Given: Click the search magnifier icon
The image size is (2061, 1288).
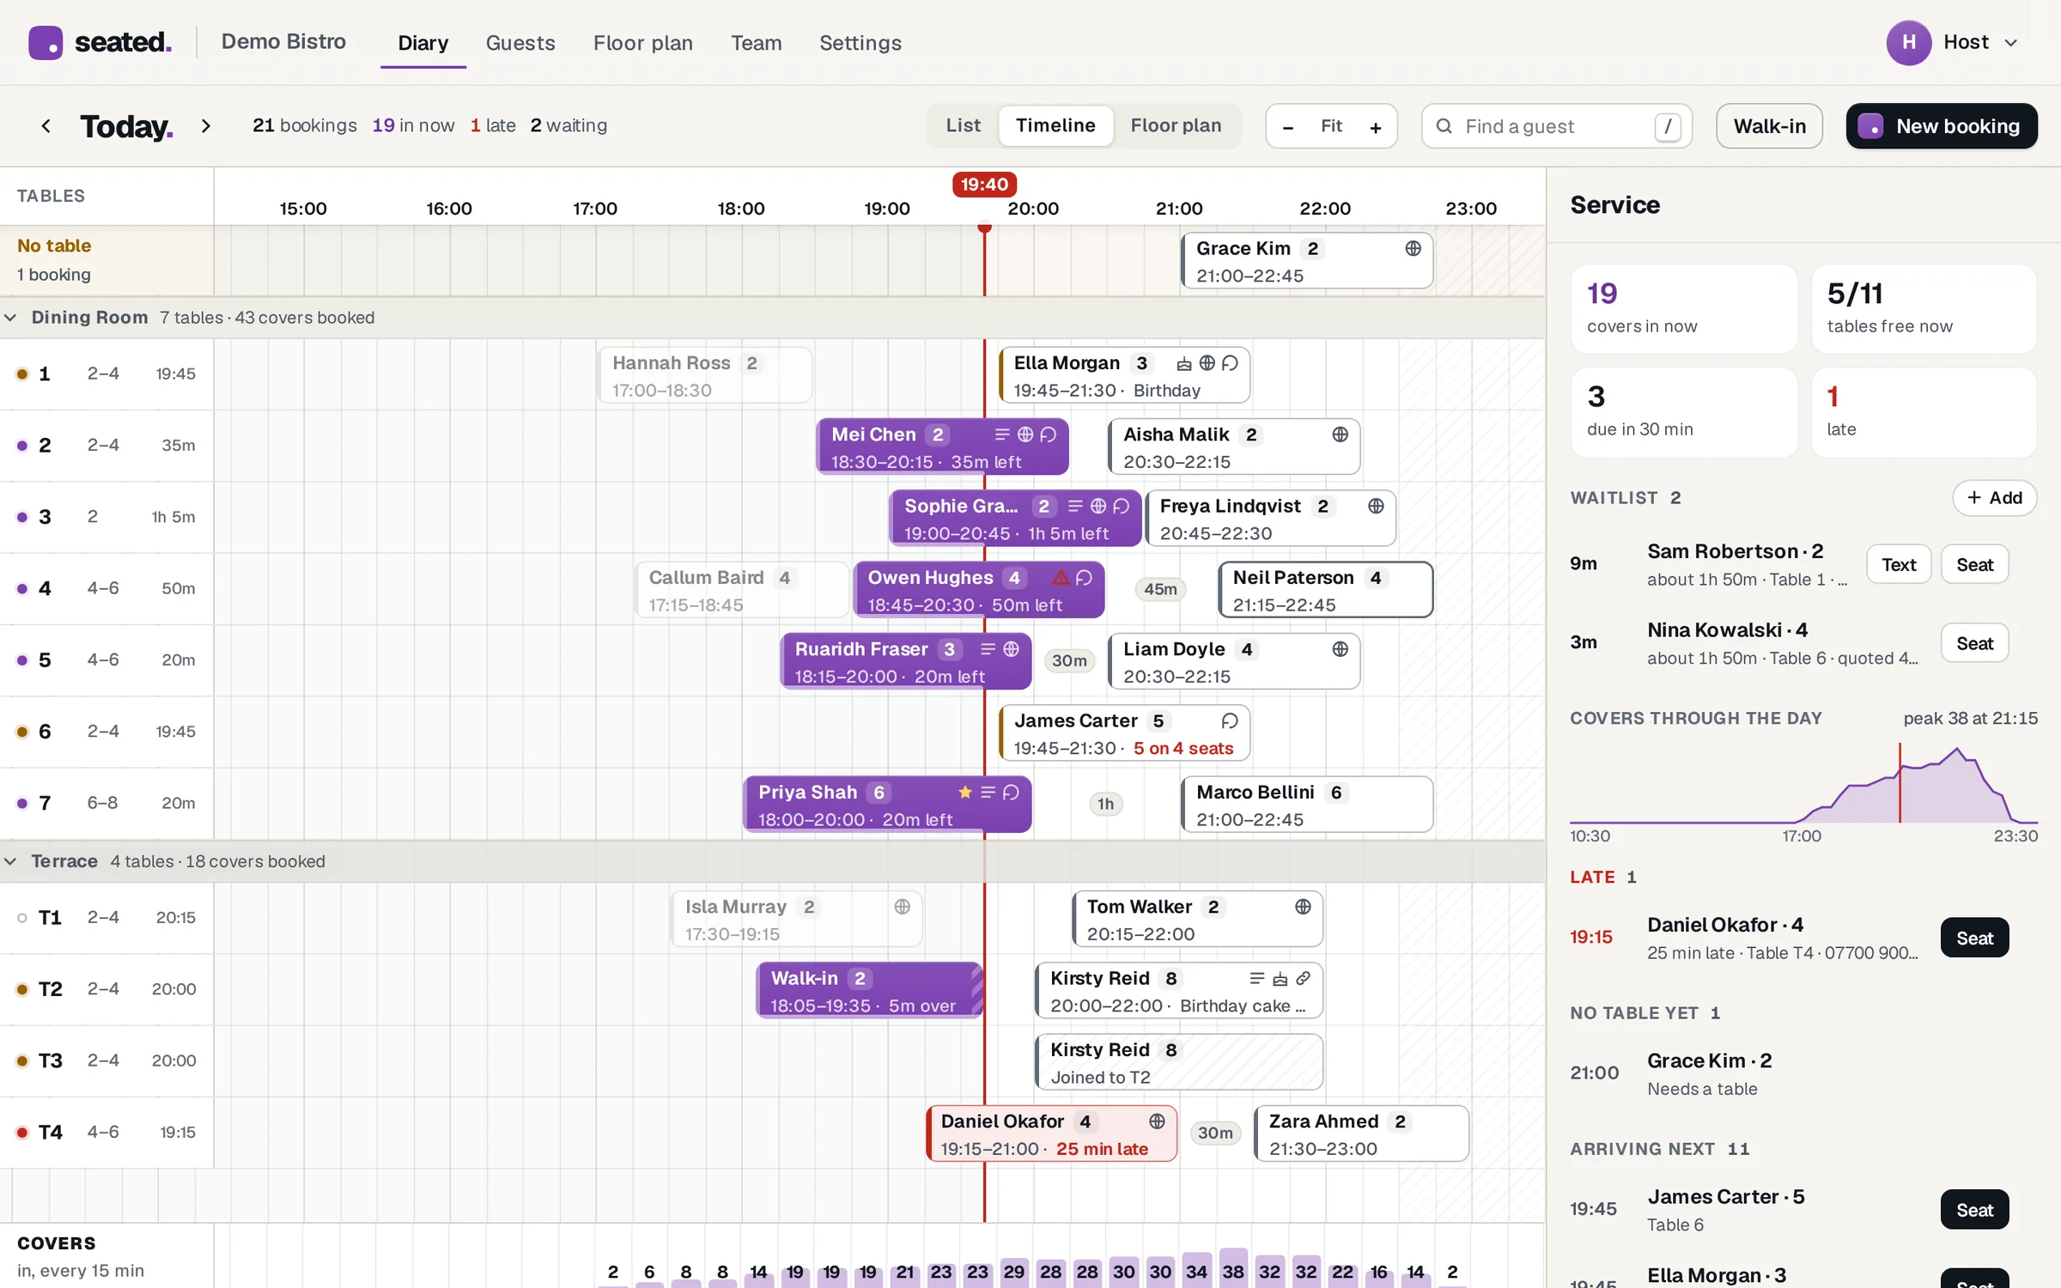Looking at the screenshot, I should [x=1444, y=126].
